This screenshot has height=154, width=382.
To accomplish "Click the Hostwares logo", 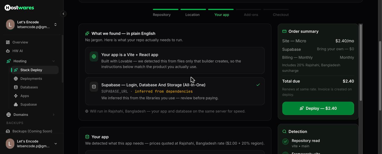I will [19, 8].
